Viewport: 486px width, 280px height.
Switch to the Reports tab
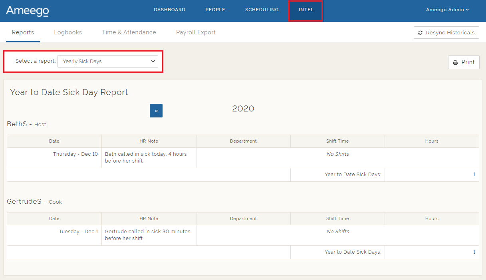tap(23, 33)
